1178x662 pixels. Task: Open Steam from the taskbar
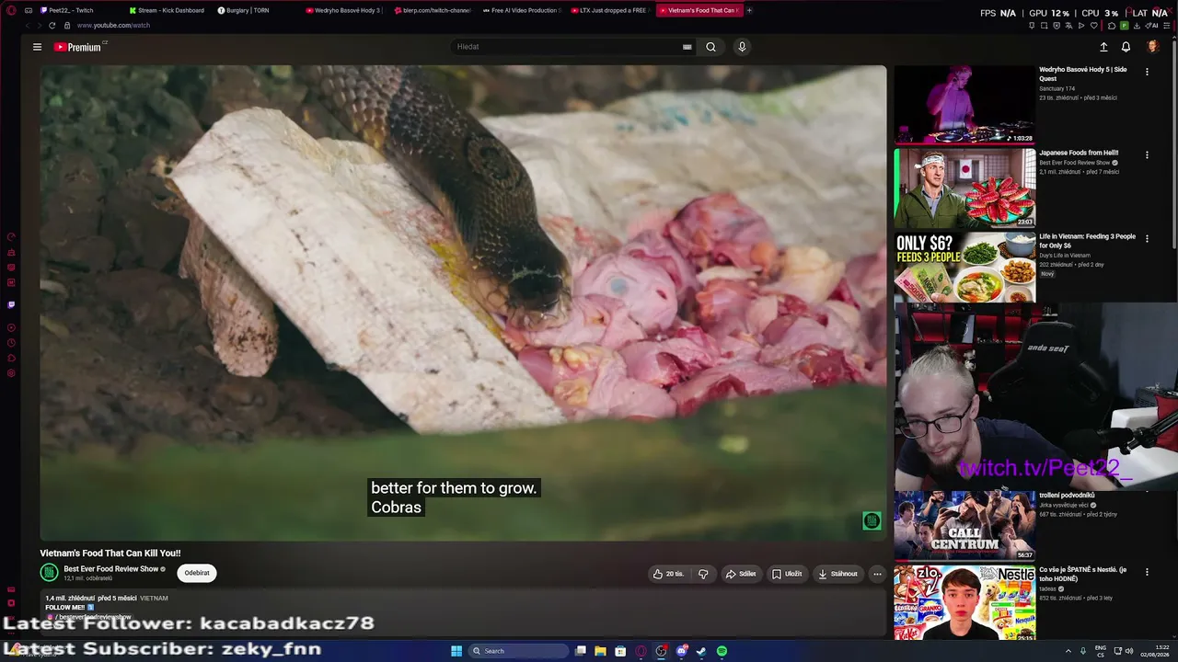click(x=701, y=651)
